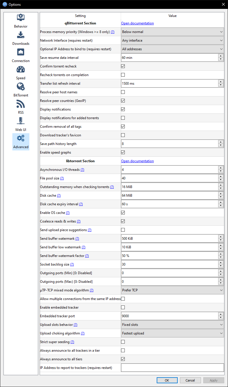Viewport: 228px width, 387px height.
Task: Open libtorrent Section documentation link
Action: 137,161
